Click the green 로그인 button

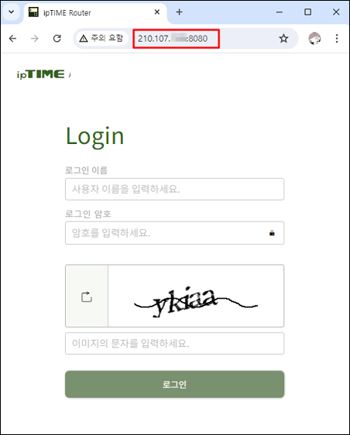[174, 384]
